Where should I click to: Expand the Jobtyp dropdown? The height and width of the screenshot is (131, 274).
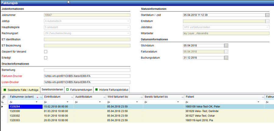pos(128,21)
